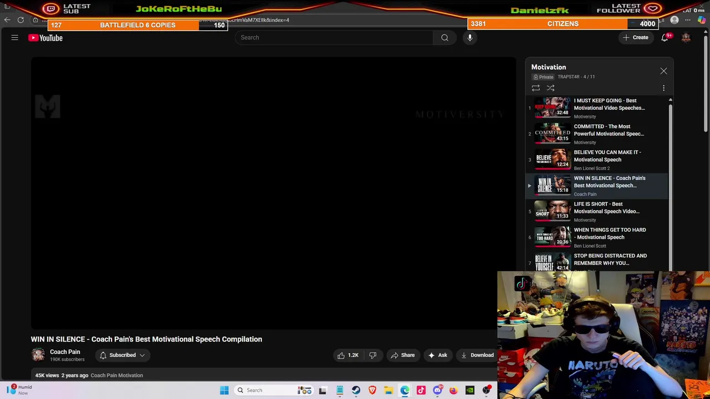Viewport: 710px width, 399px height.
Task: Reload the page with browser refresh
Action: click(21, 20)
